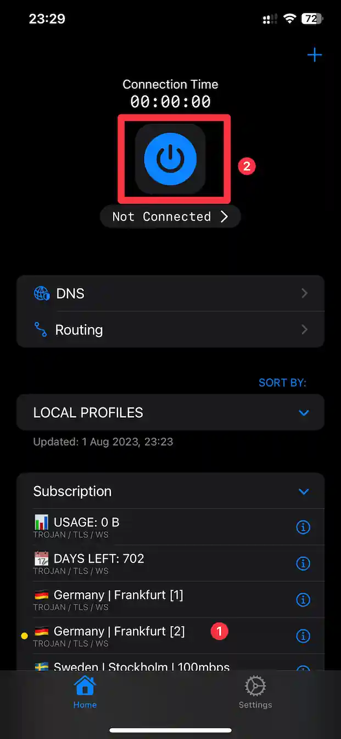Tap the blue power connect button
The image size is (341, 739).
(170, 158)
